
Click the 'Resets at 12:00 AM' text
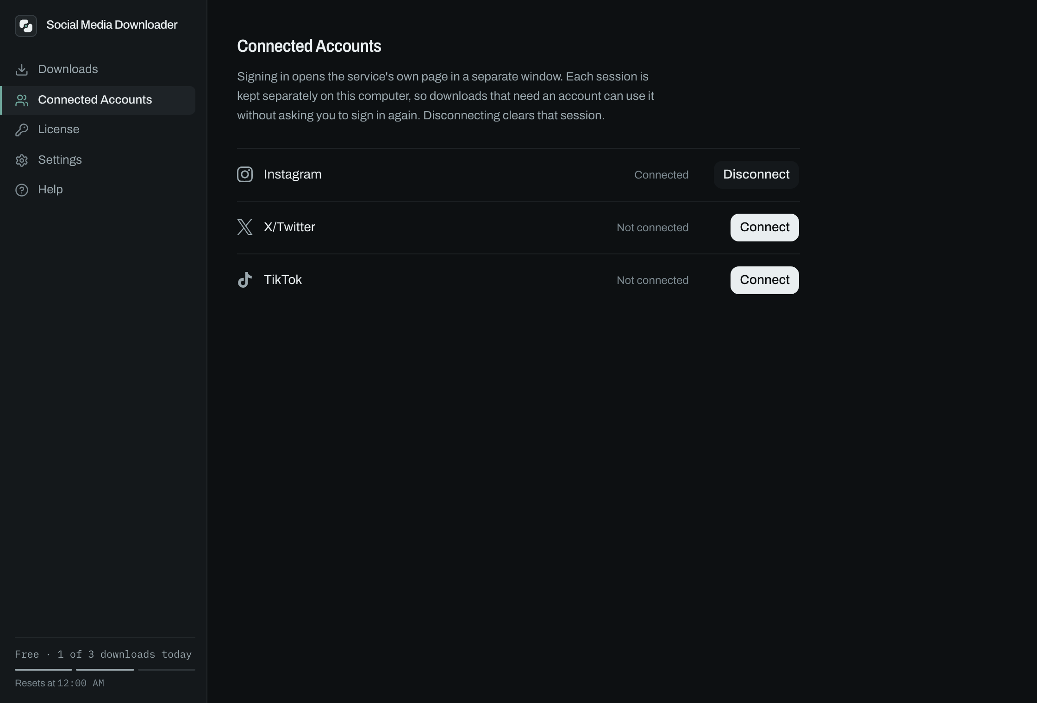(59, 683)
